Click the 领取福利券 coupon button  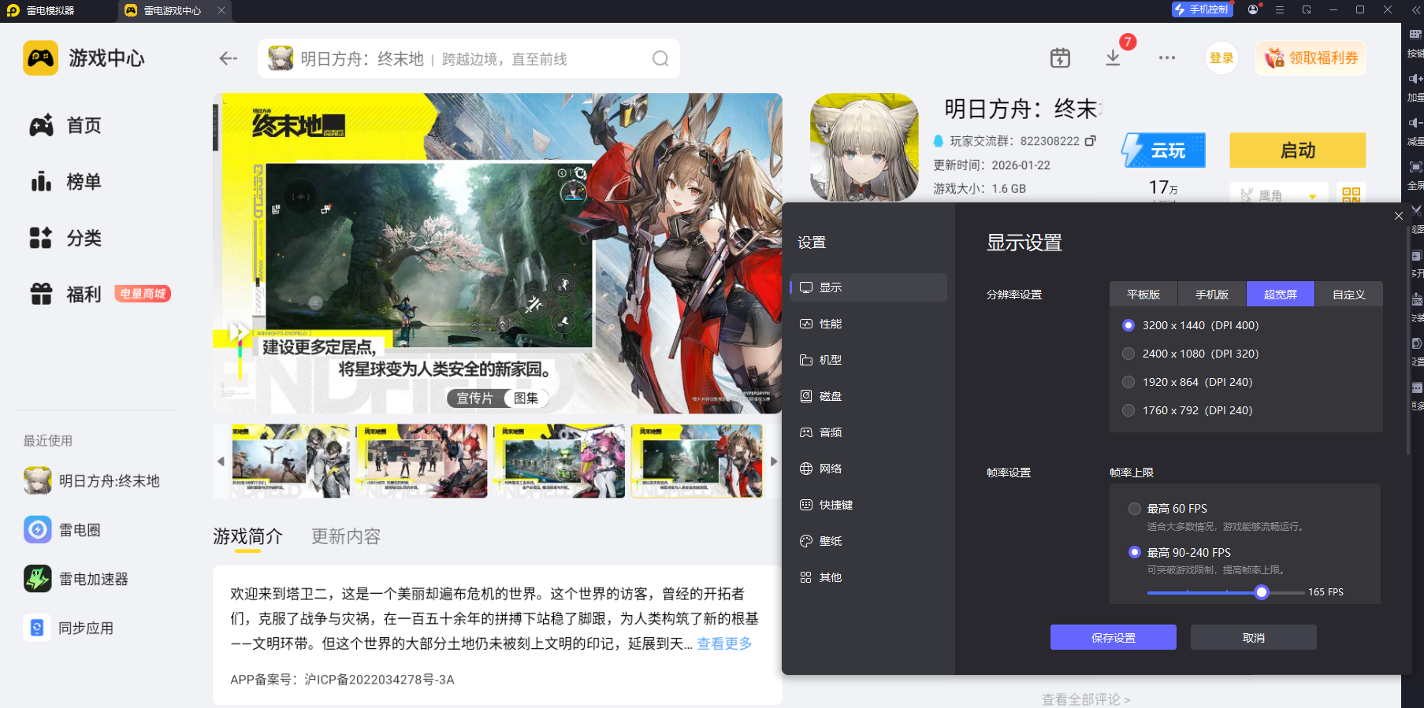click(1311, 58)
